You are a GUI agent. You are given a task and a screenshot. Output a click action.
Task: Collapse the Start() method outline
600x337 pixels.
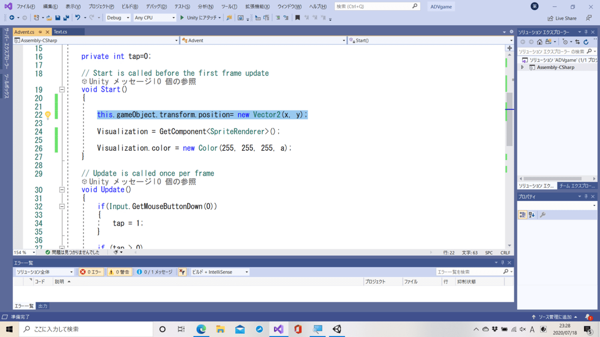pos(62,90)
